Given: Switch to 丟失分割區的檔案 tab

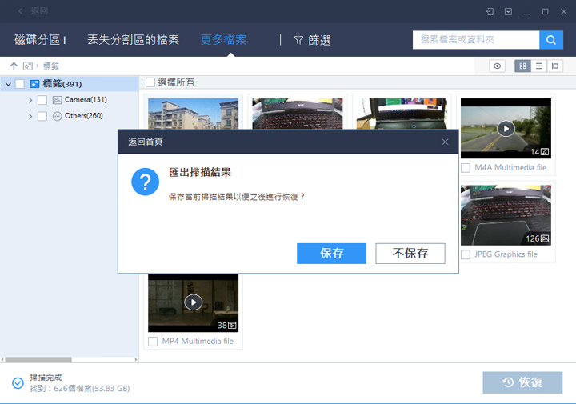Looking at the screenshot, I should tap(133, 40).
